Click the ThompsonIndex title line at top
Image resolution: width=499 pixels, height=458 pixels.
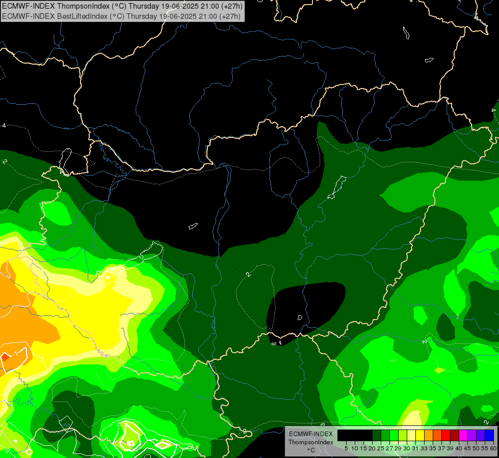coord(122,6)
